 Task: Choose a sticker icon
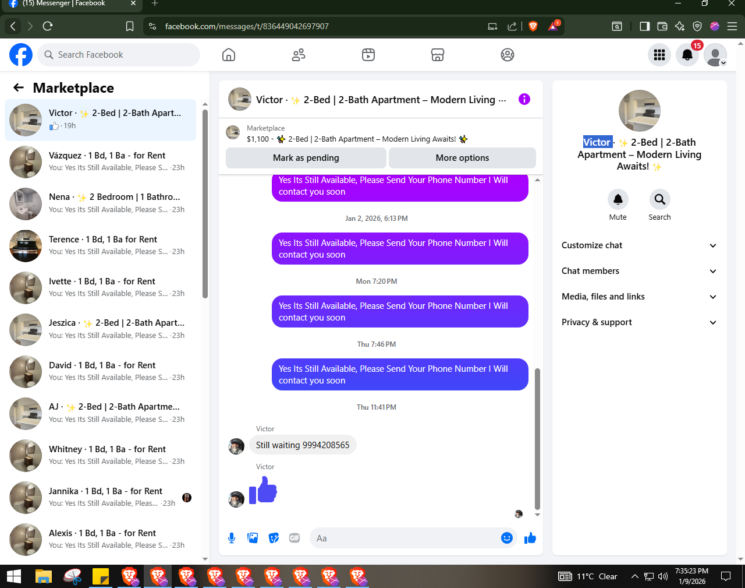[x=274, y=538]
